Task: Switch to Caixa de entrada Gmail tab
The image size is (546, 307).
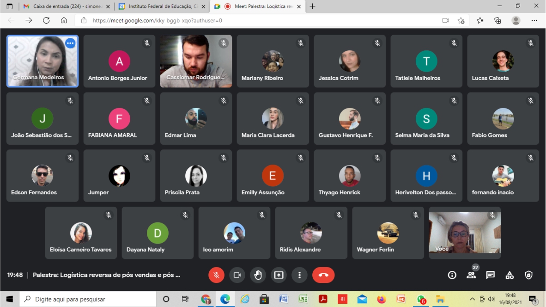Action: pos(66,6)
